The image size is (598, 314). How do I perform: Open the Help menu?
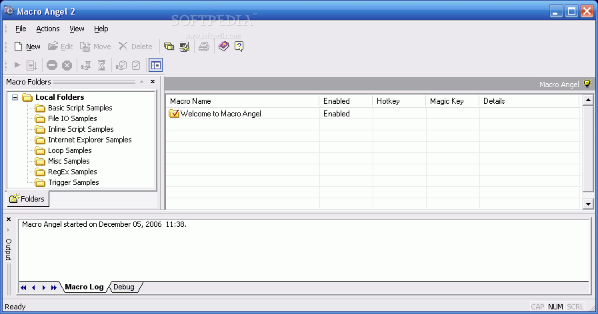point(101,29)
